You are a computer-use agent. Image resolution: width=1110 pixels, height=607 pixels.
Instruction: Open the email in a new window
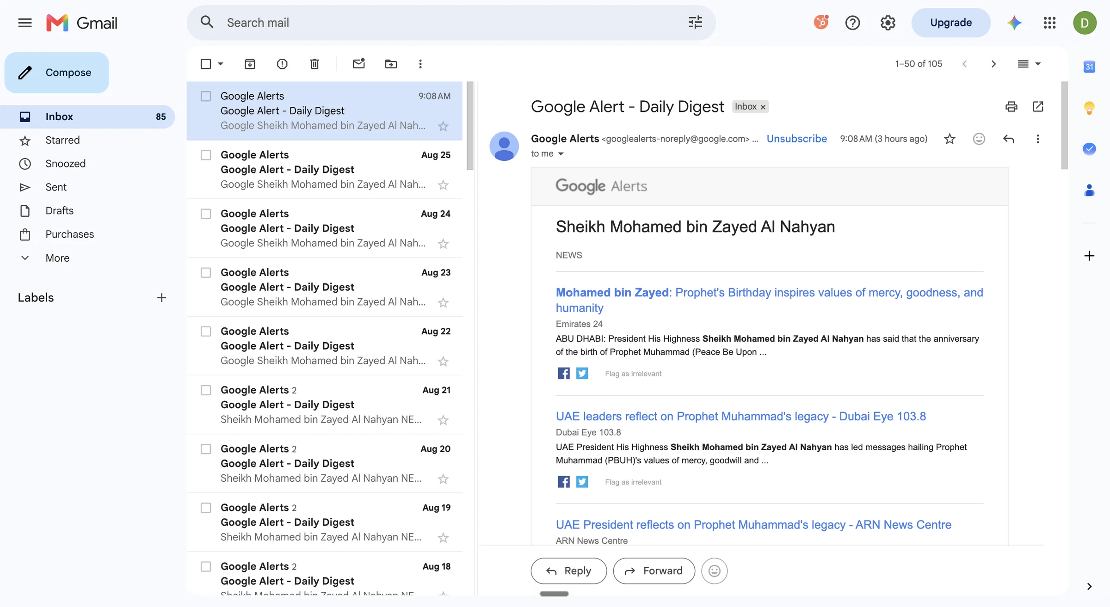point(1038,107)
